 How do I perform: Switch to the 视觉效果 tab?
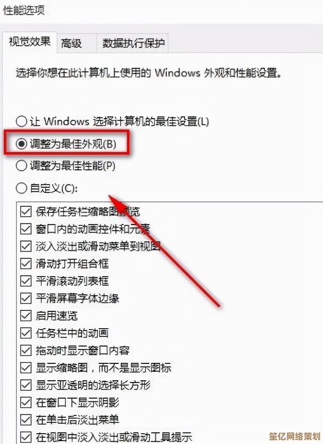pos(30,42)
